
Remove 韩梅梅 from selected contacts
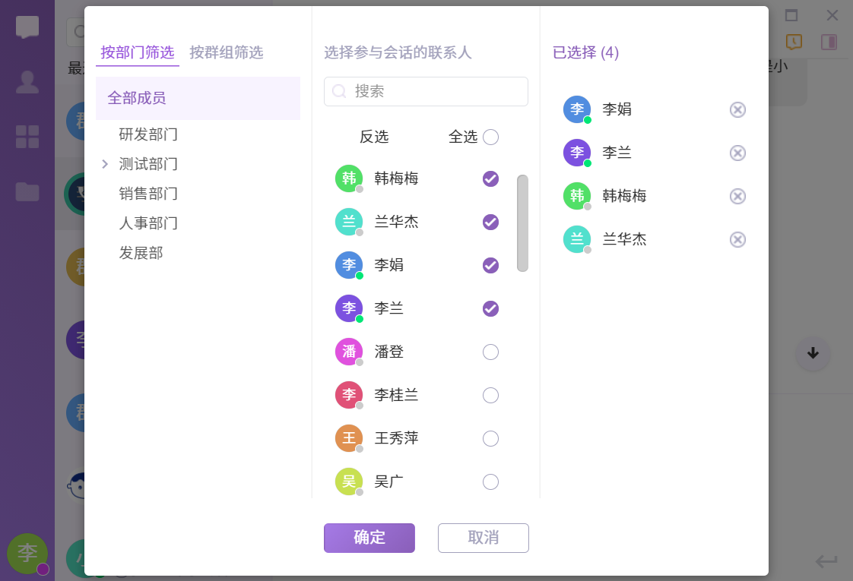pos(737,197)
